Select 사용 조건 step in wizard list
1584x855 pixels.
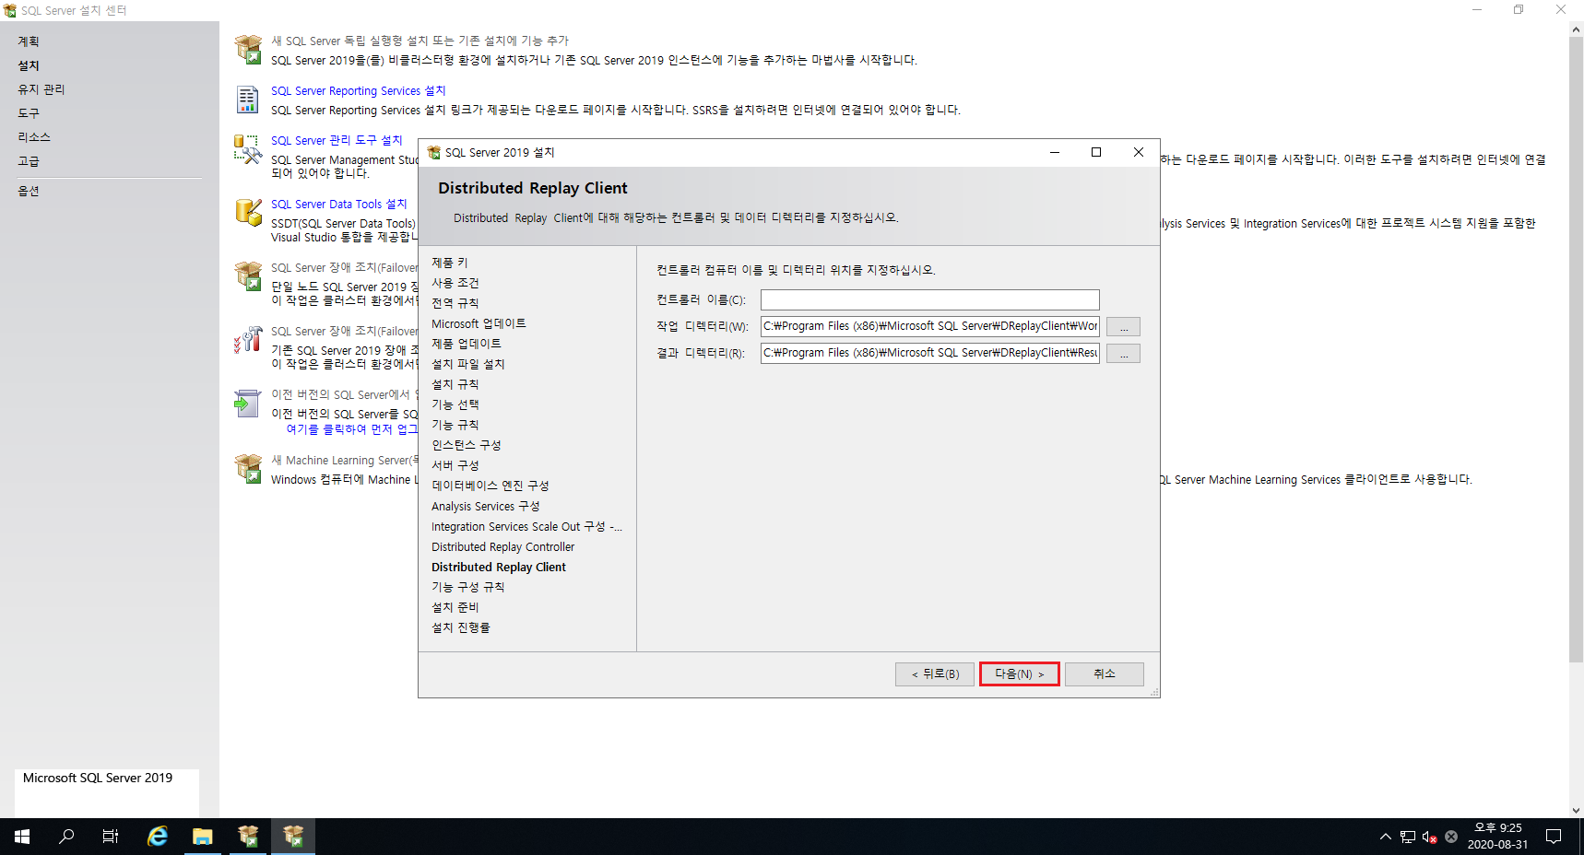point(455,283)
